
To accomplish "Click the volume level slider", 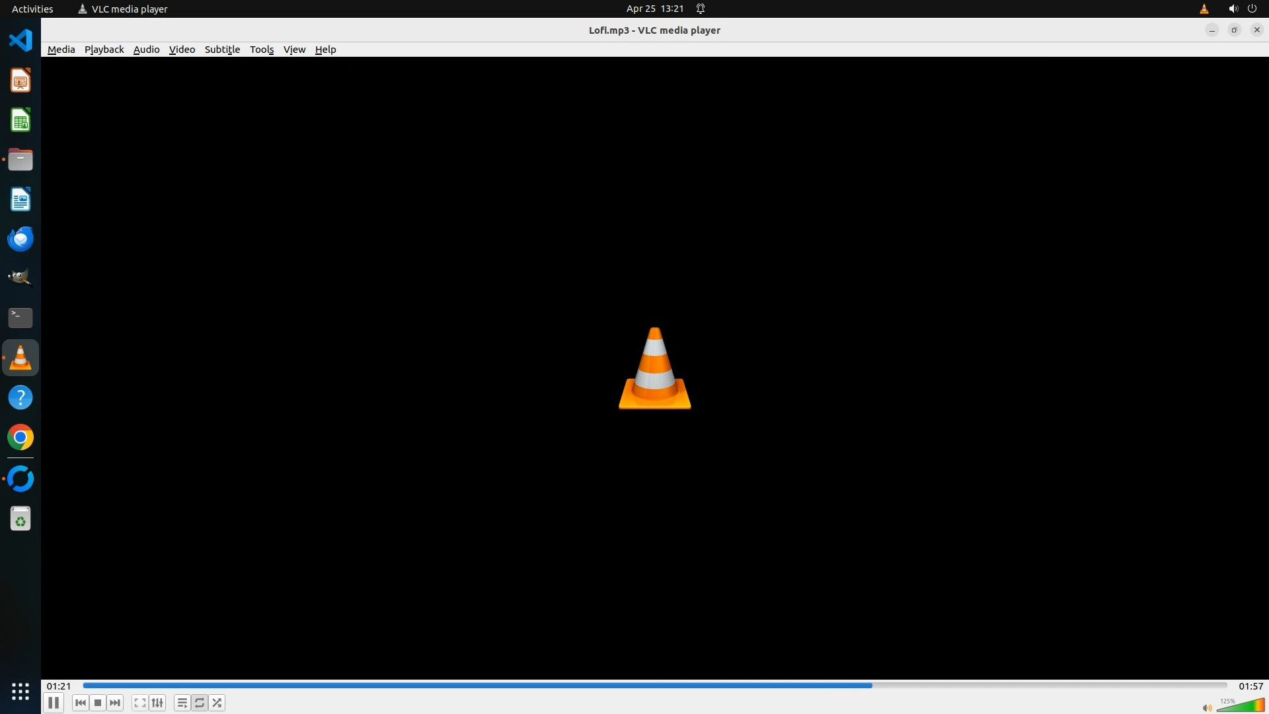I will tap(1241, 705).
